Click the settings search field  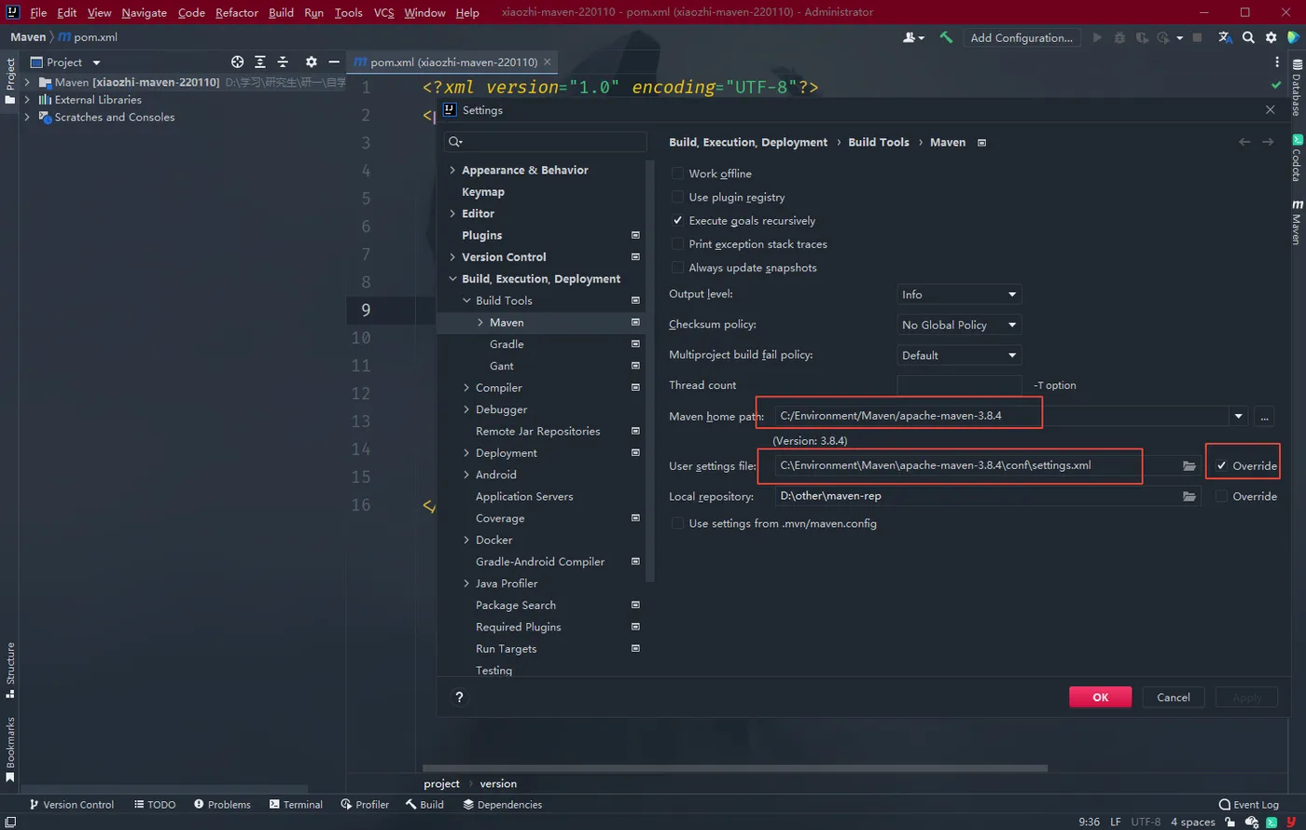click(546, 142)
